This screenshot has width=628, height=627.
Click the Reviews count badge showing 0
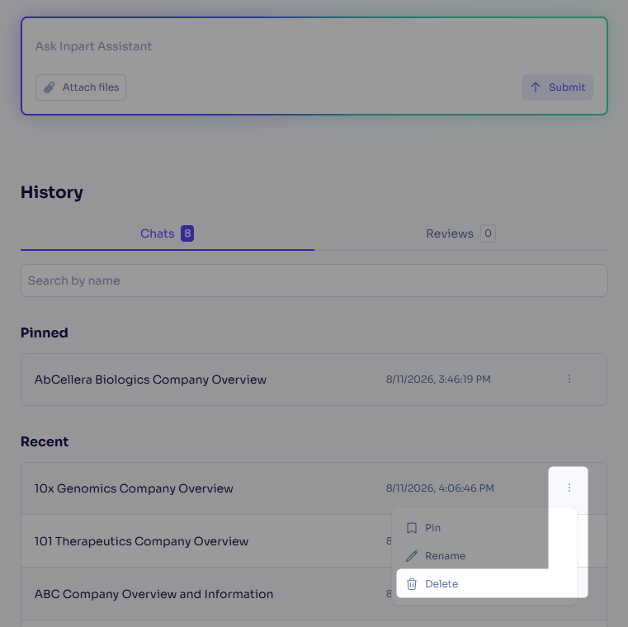coord(488,233)
